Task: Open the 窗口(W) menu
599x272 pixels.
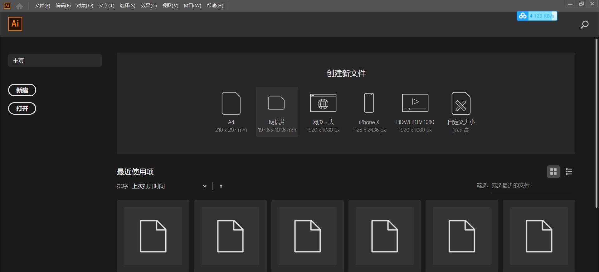Action: (x=192, y=6)
